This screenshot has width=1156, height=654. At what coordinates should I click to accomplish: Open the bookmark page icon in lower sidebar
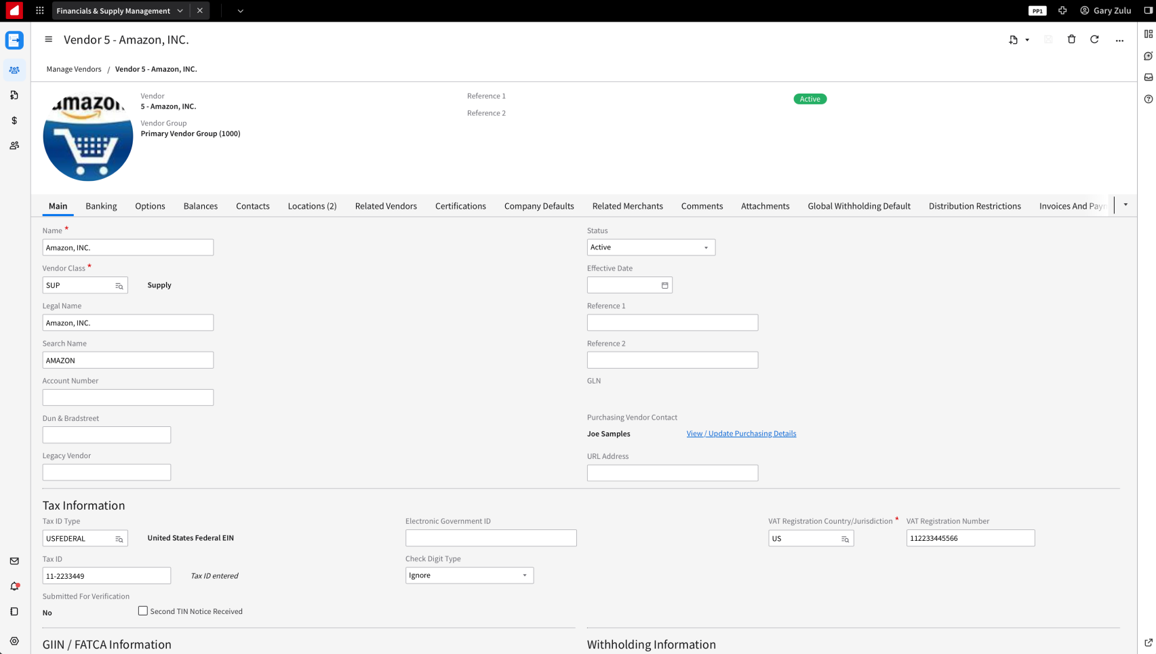point(14,611)
